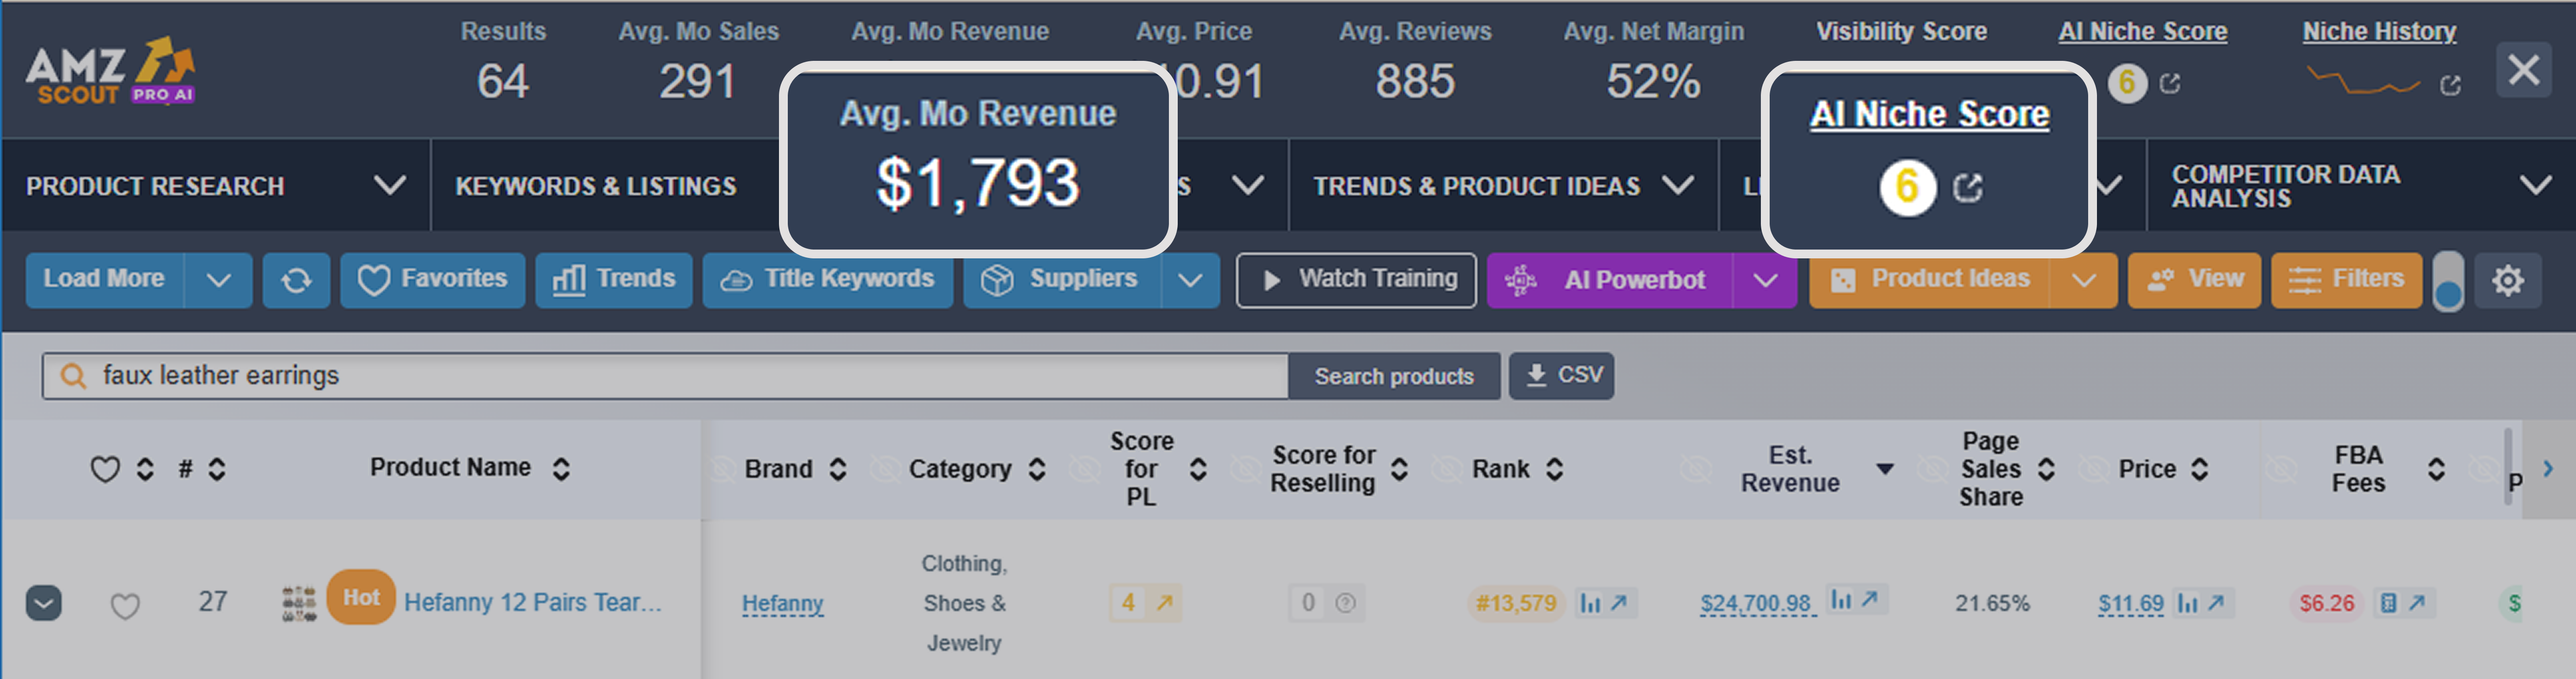Open Niche History external link icon
Viewport: 2576px width, 679px height.
coord(2450,85)
